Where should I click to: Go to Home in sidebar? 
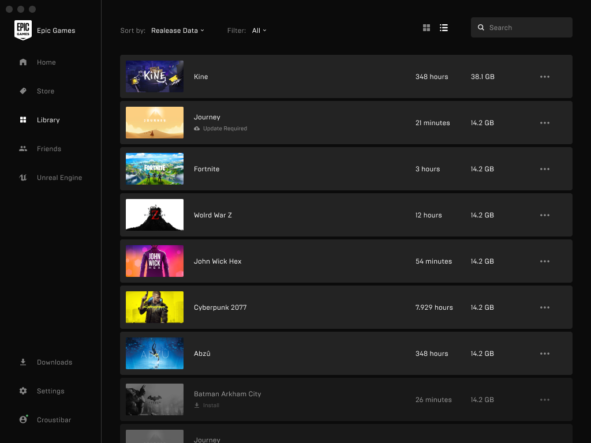point(46,62)
